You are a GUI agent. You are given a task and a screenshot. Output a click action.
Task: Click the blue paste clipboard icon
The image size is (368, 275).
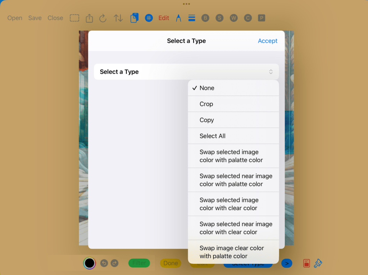pyautogui.click(x=134, y=18)
